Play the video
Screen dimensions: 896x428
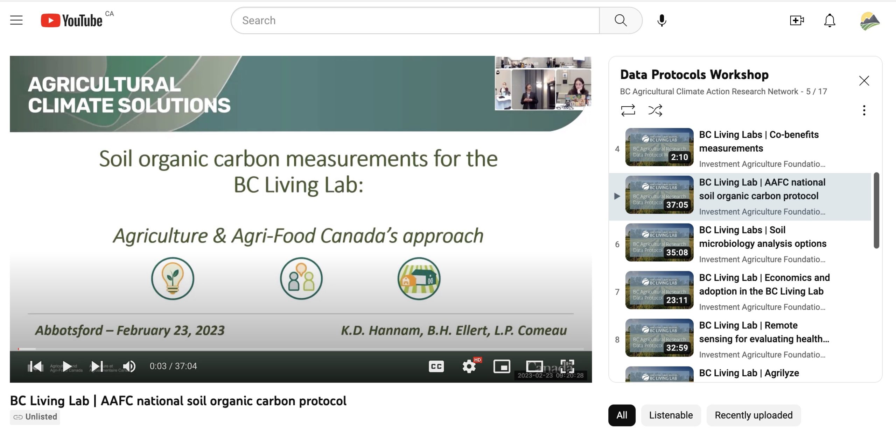pos(66,366)
